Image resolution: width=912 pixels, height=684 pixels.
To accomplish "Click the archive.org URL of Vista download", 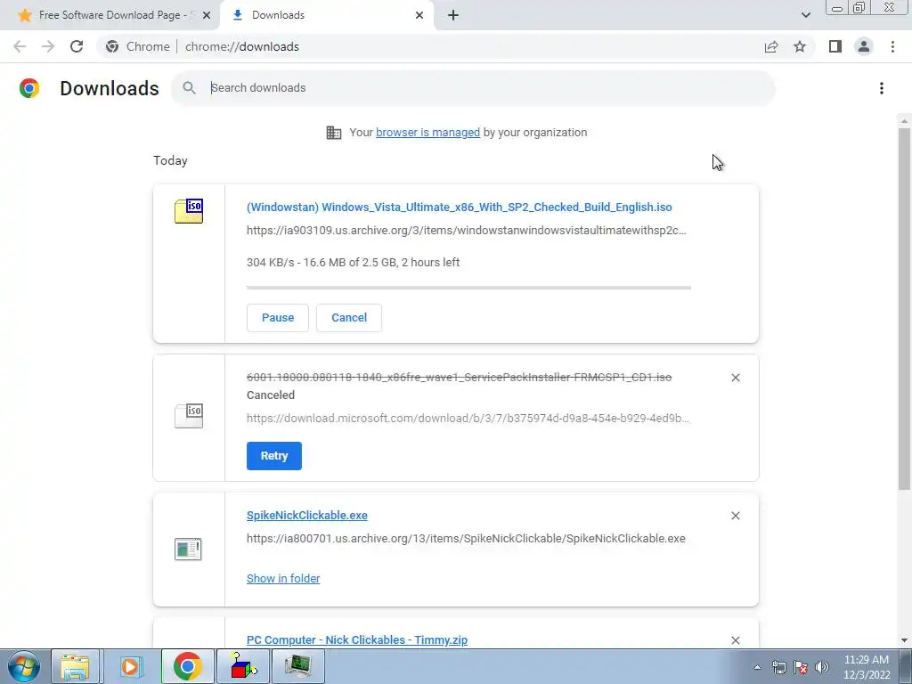I will [467, 231].
